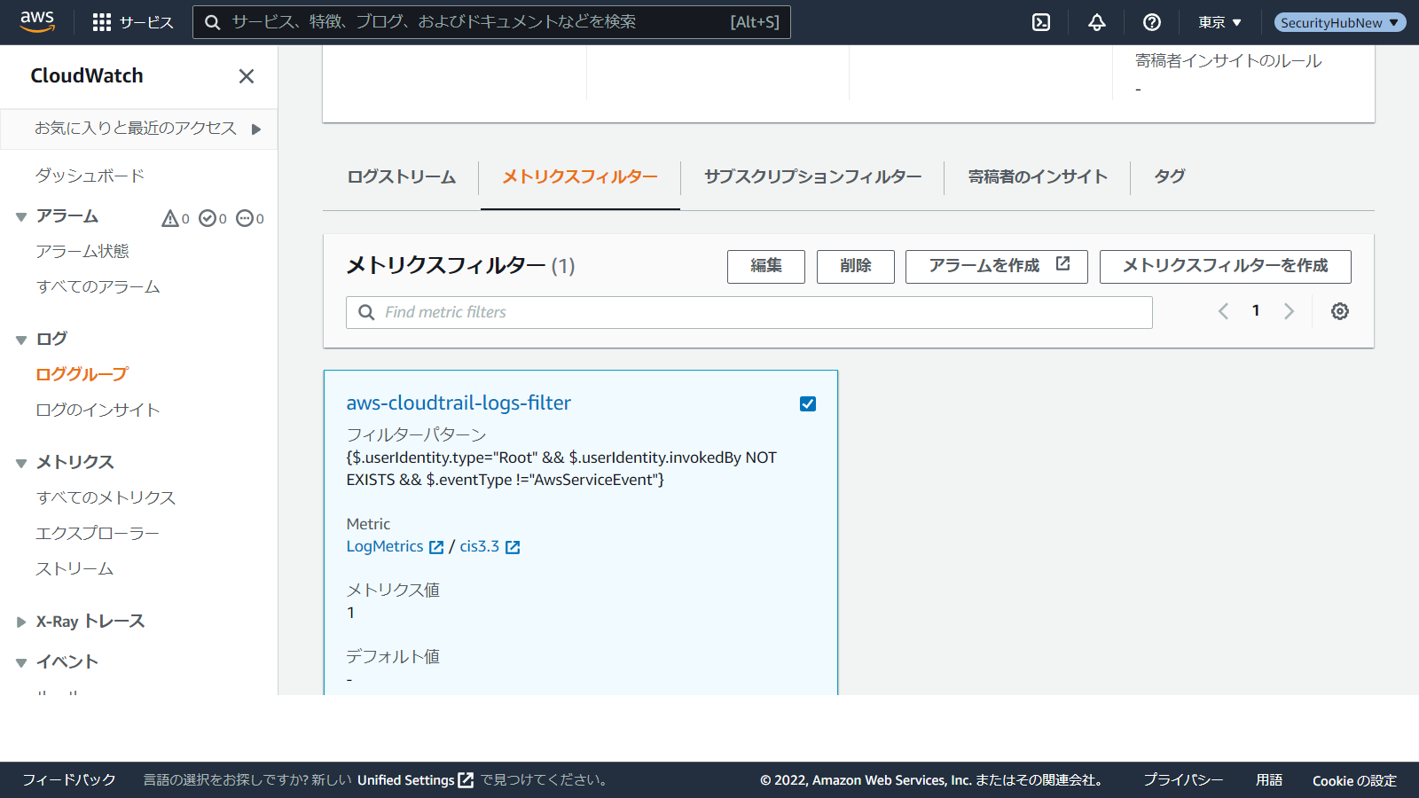Switch to the ログストリーム tab
This screenshot has width=1419, height=798.
tap(401, 176)
